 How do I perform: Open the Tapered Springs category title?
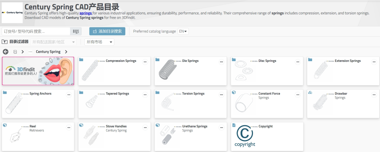click(x=118, y=94)
